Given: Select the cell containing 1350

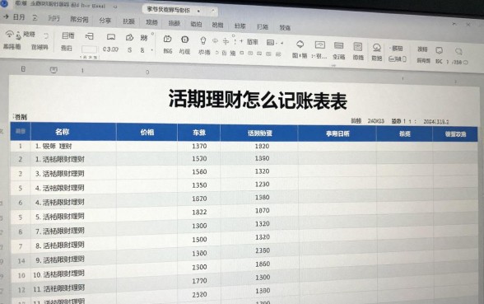Looking at the screenshot, I should [x=199, y=185].
